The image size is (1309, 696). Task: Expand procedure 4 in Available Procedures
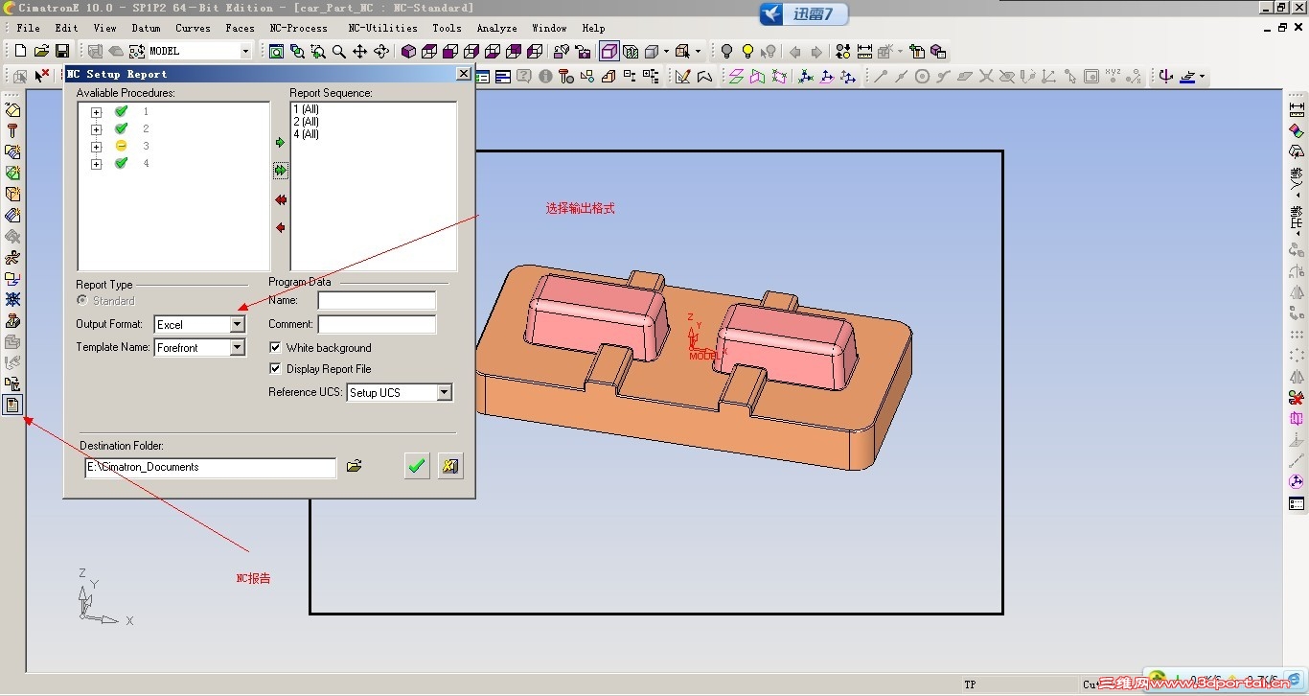96,164
